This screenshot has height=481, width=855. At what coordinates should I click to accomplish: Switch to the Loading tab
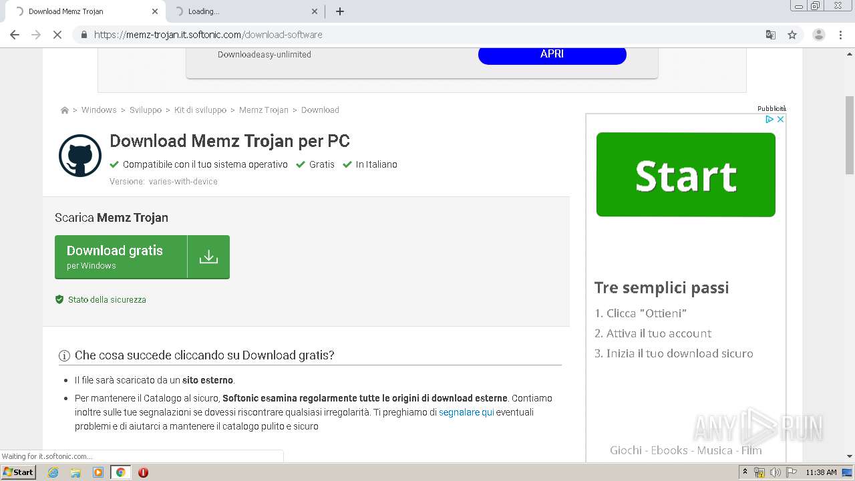click(244, 11)
